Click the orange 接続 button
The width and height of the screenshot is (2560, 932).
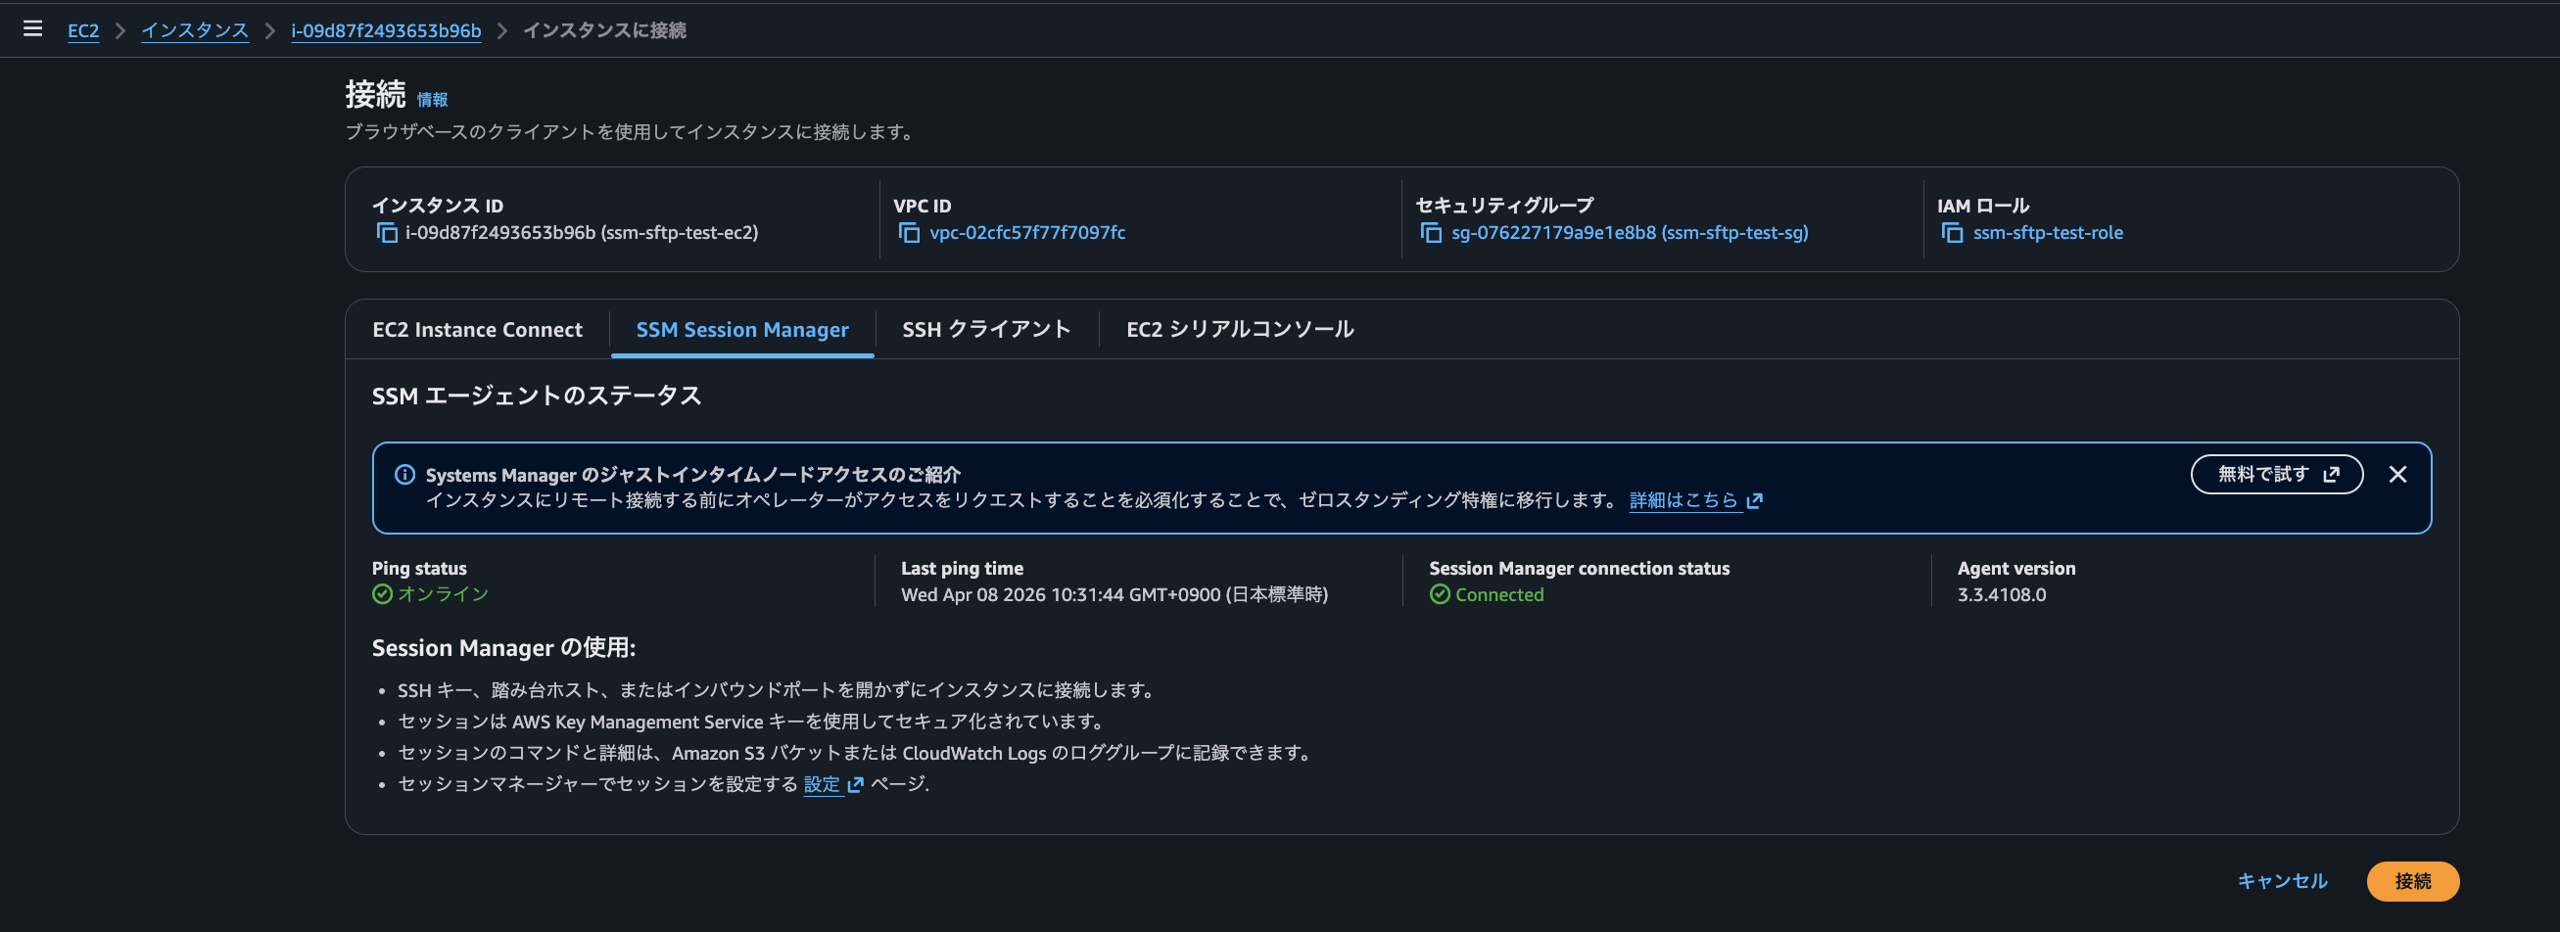[x=2413, y=880]
